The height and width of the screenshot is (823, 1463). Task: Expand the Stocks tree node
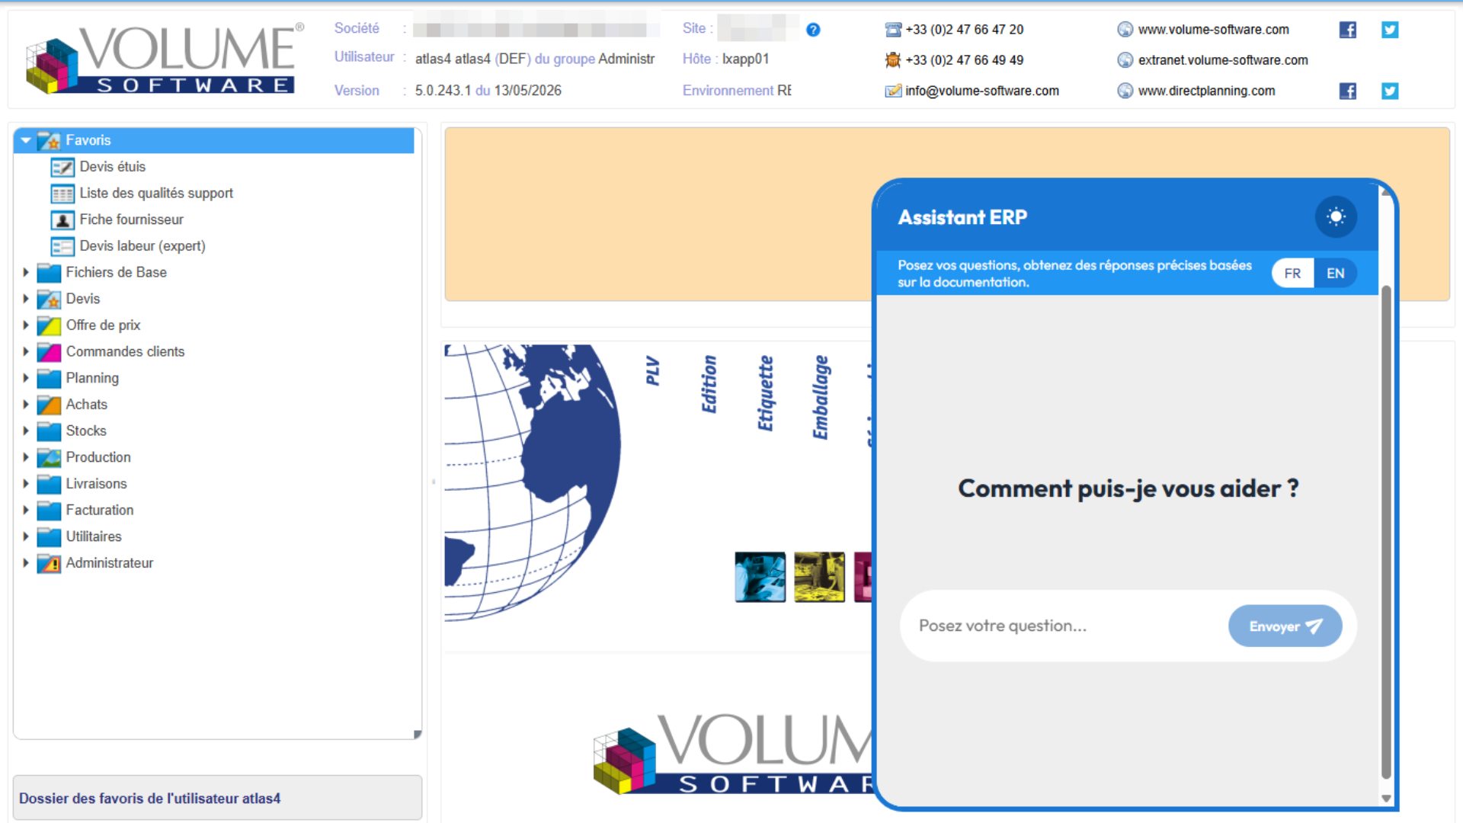[26, 431]
